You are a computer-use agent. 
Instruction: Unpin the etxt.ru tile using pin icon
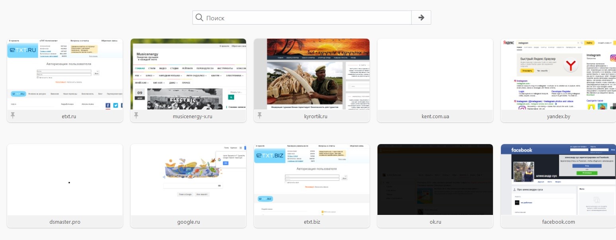13,116
